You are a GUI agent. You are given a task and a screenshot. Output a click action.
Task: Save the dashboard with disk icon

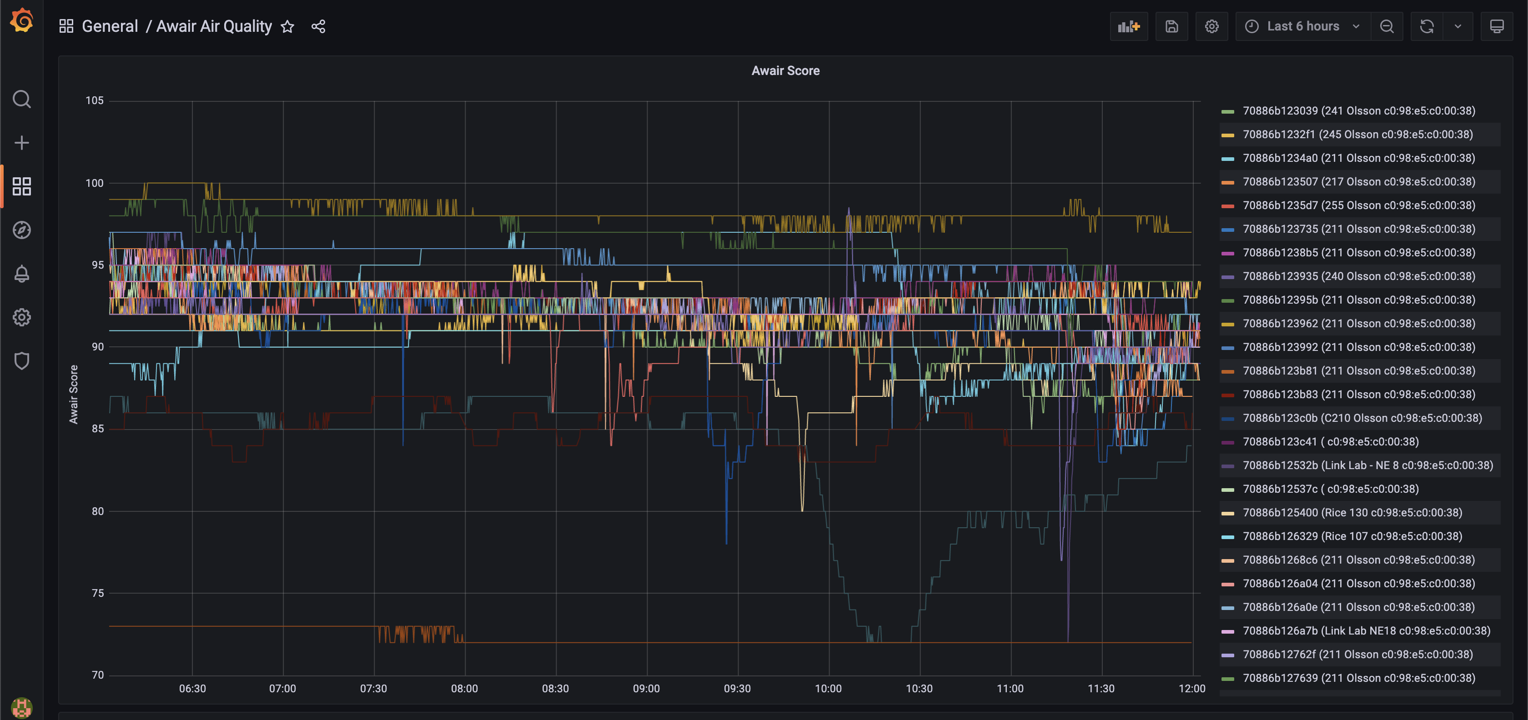click(1171, 27)
